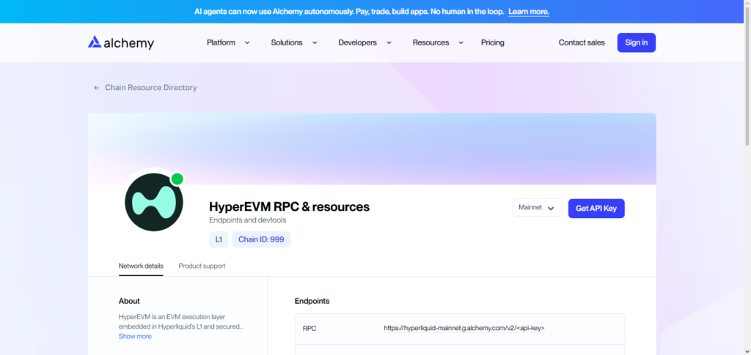
Task: Switch to the Product support tab
Action: pyautogui.click(x=202, y=266)
